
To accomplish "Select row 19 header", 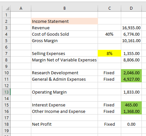I will coord(6,131).
